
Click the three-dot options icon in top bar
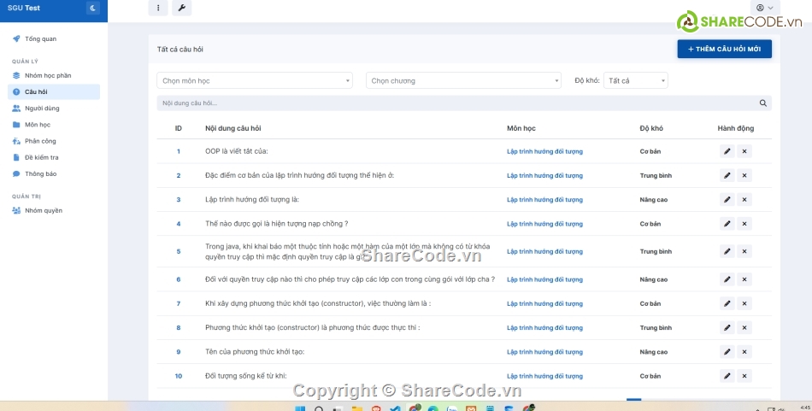[158, 9]
